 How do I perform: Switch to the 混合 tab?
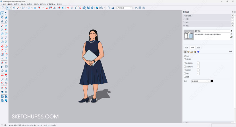click(x=198, y=48)
